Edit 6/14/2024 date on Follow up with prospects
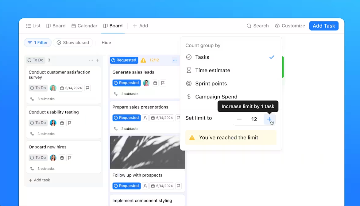The height and width of the screenshot is (206, 360). 162,186
